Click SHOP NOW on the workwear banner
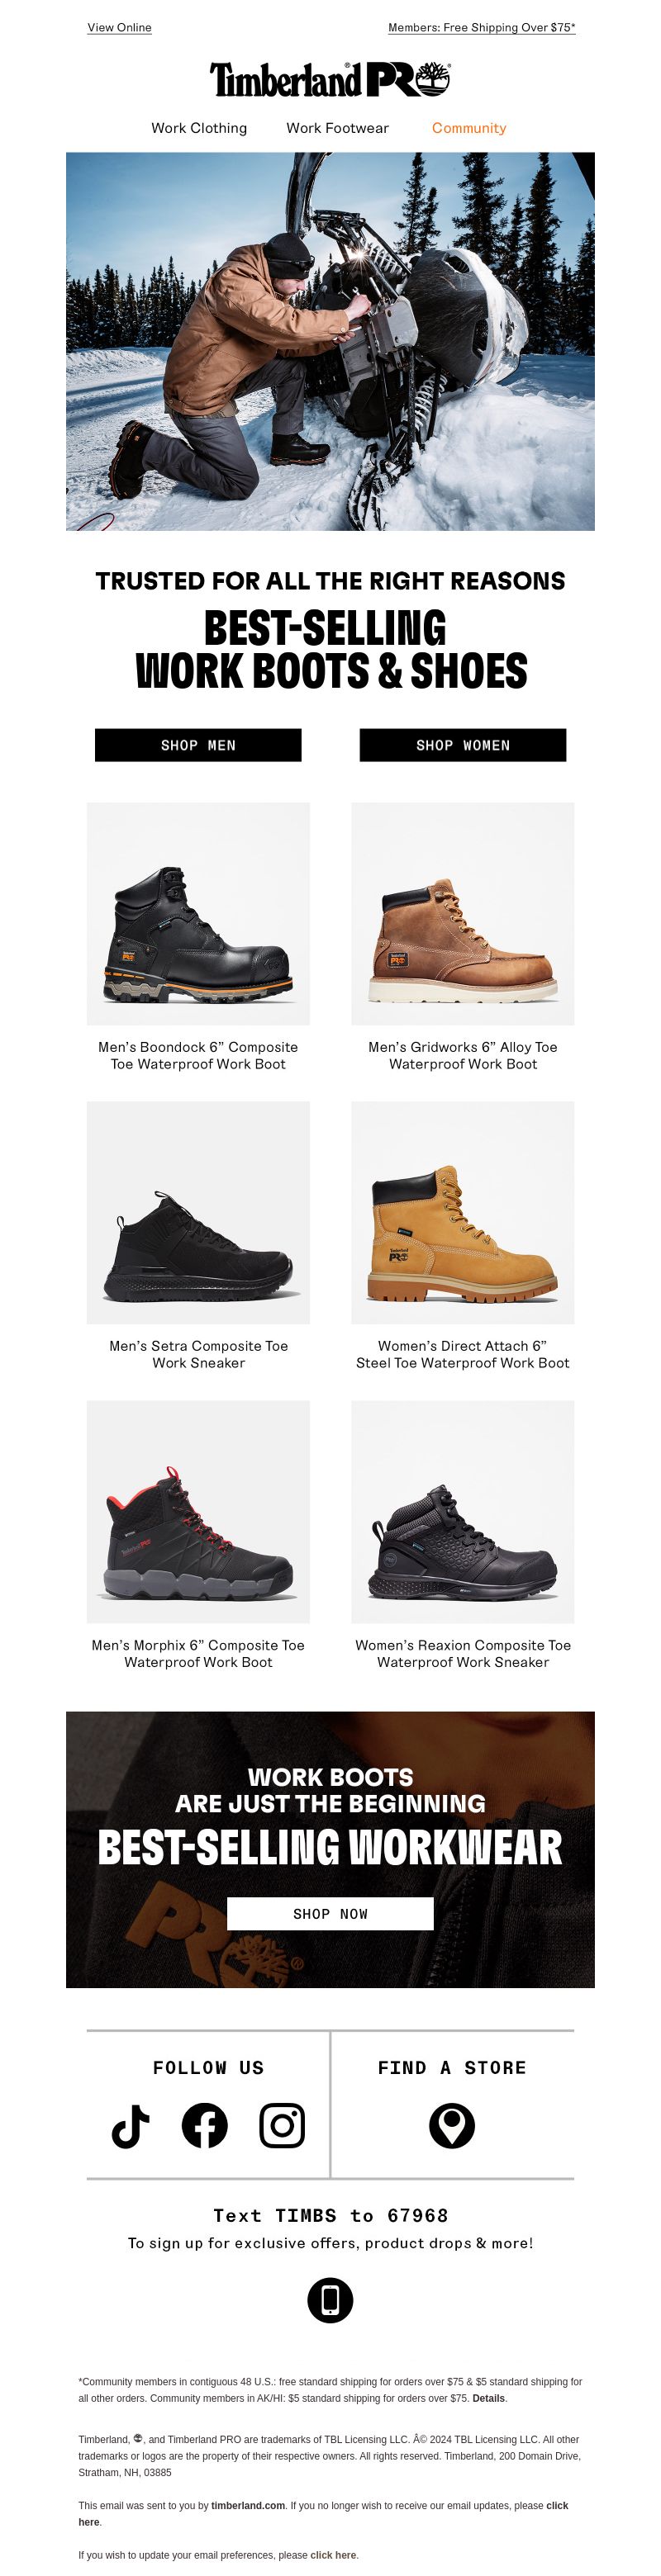 [330, 1913]
